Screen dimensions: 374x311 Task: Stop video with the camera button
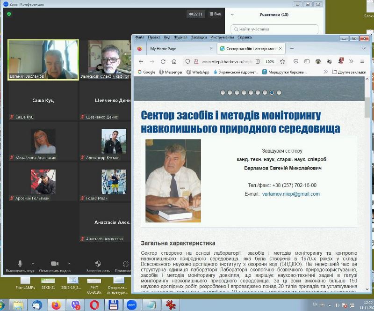tap(54, 264)
